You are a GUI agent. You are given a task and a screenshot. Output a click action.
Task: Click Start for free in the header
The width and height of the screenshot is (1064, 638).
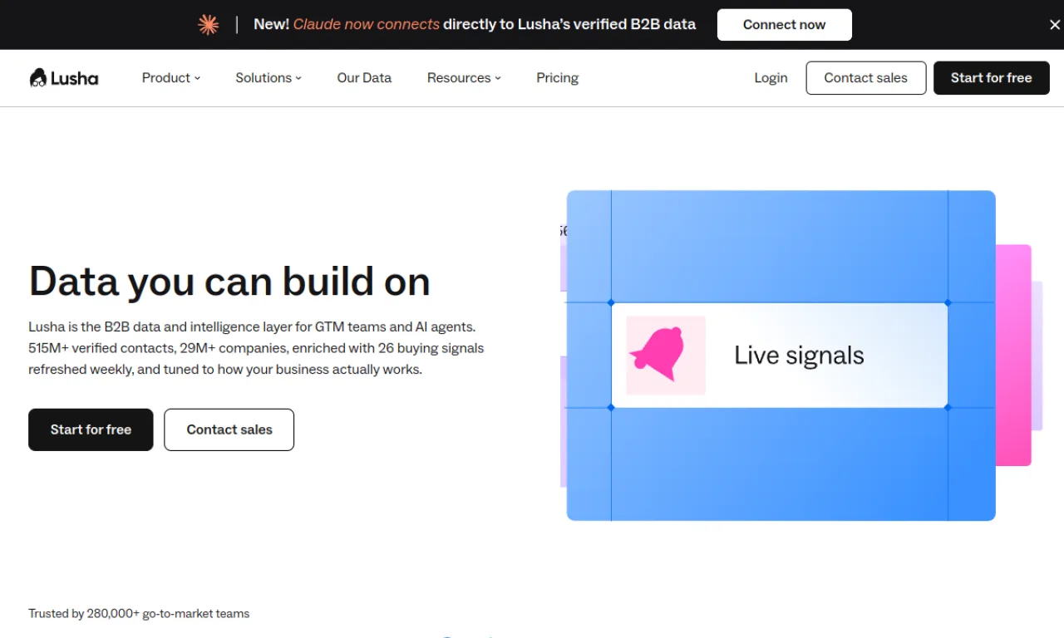click(x=991, y=78)
